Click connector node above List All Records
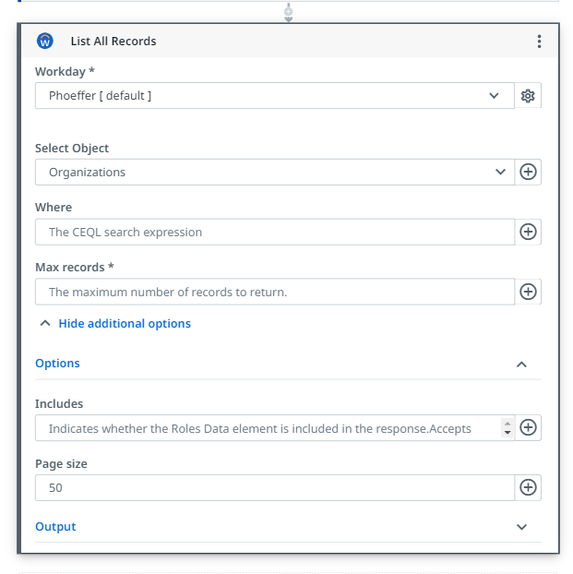This screenshot has width=573, height=574. 288,13
